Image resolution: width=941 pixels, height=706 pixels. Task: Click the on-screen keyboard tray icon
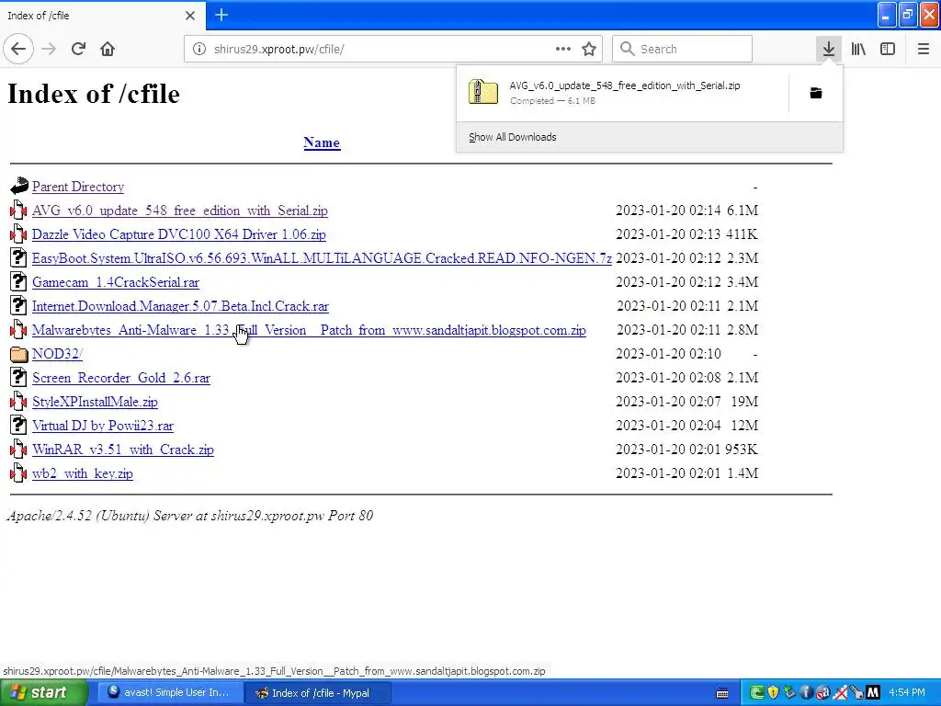722,693
